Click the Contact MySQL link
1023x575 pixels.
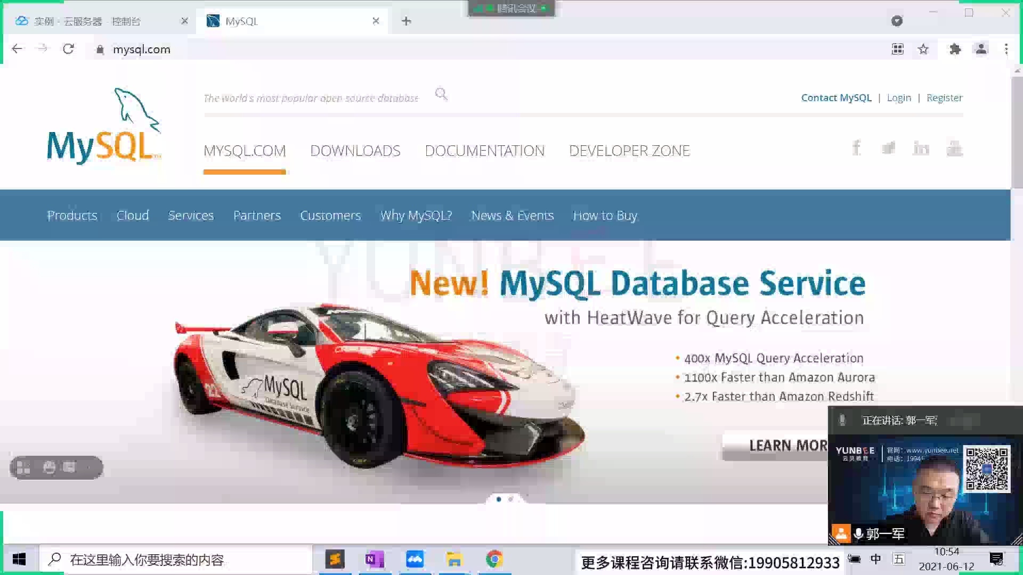[x=836, y=97]
